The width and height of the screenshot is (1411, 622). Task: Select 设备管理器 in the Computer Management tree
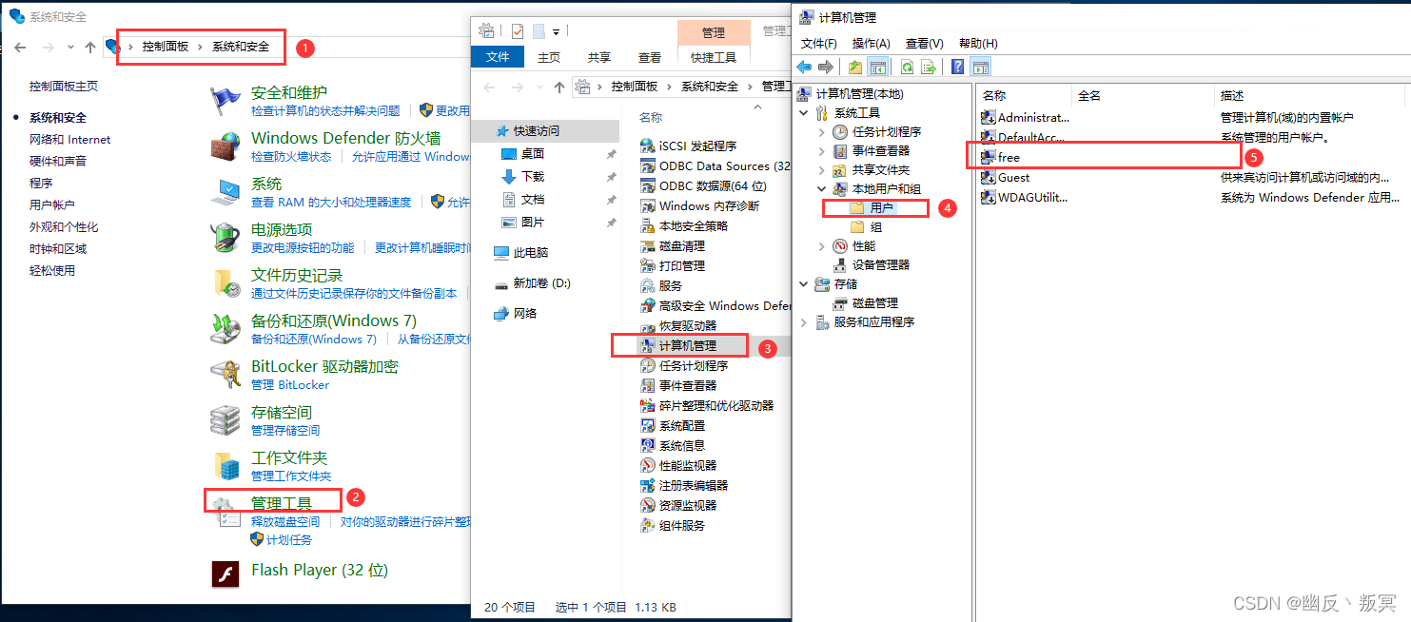[872, 265]
